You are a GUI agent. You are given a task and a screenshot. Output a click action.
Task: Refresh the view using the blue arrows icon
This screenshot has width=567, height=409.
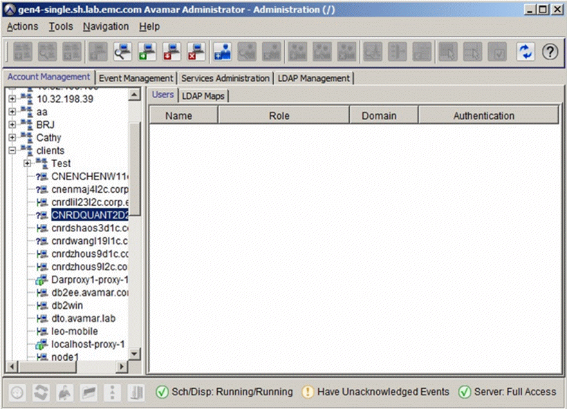[526, 50]
